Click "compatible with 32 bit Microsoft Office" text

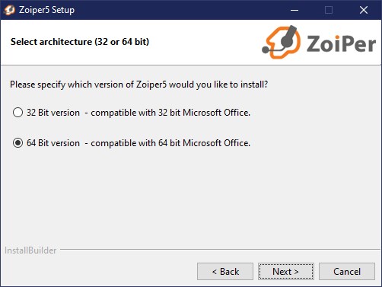[170, 113]
